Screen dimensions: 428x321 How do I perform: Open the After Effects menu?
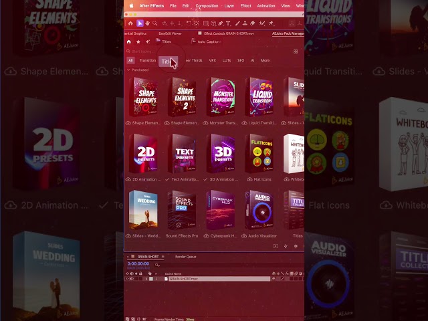pos(152,6)
